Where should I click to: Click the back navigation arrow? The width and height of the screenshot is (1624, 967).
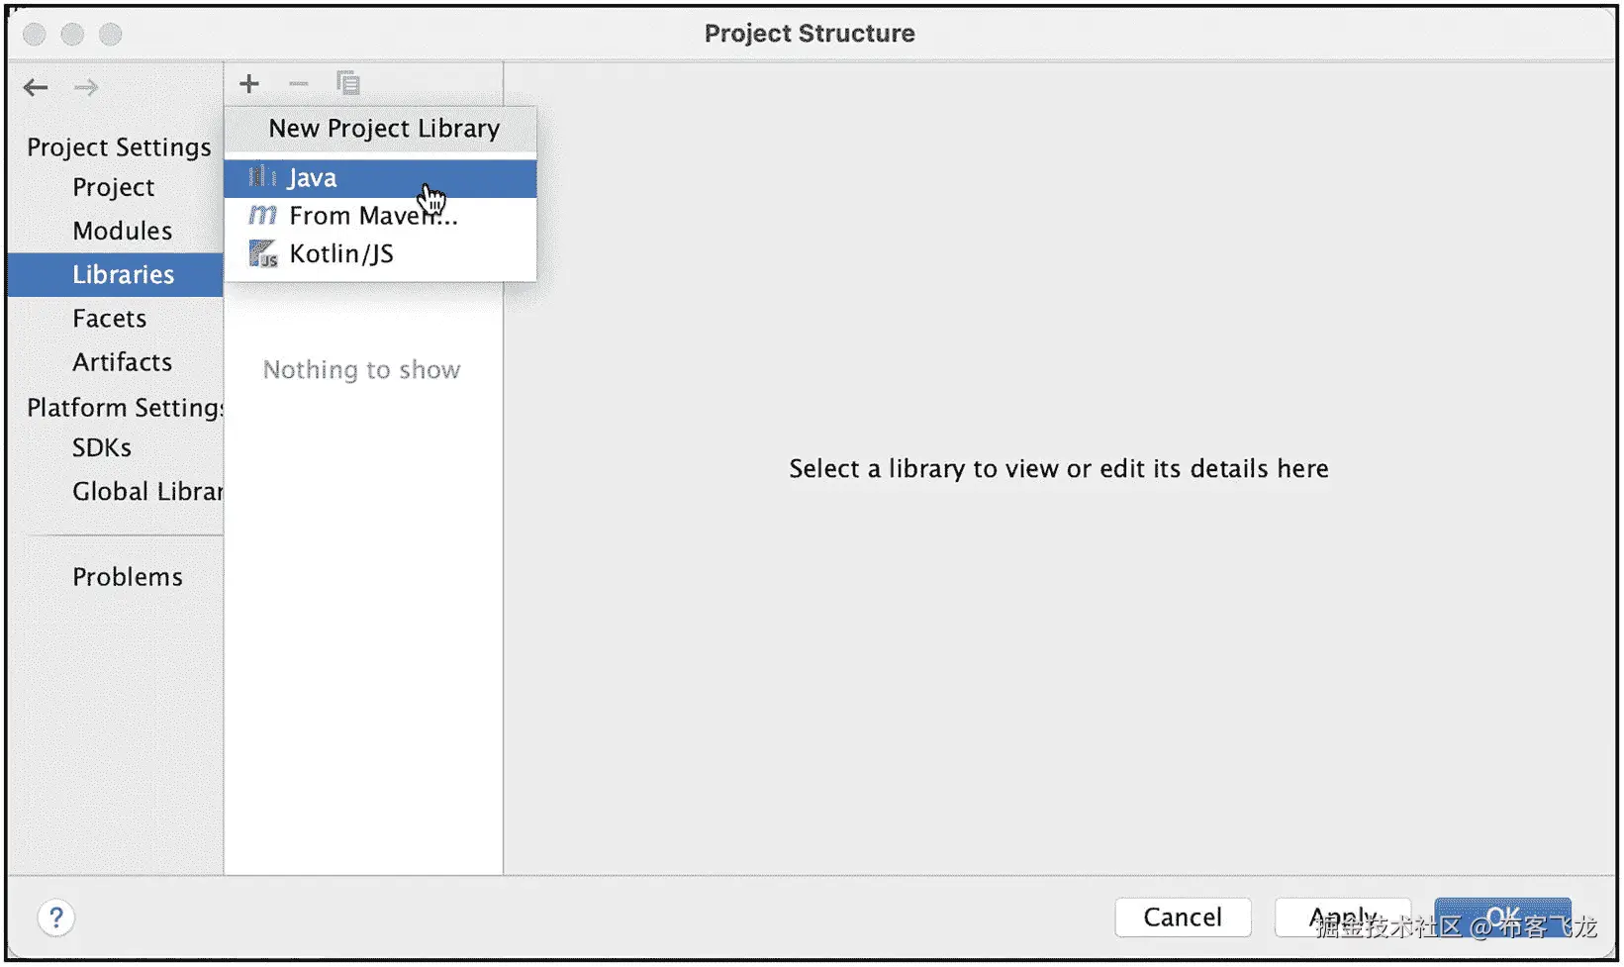coord(36,87)
